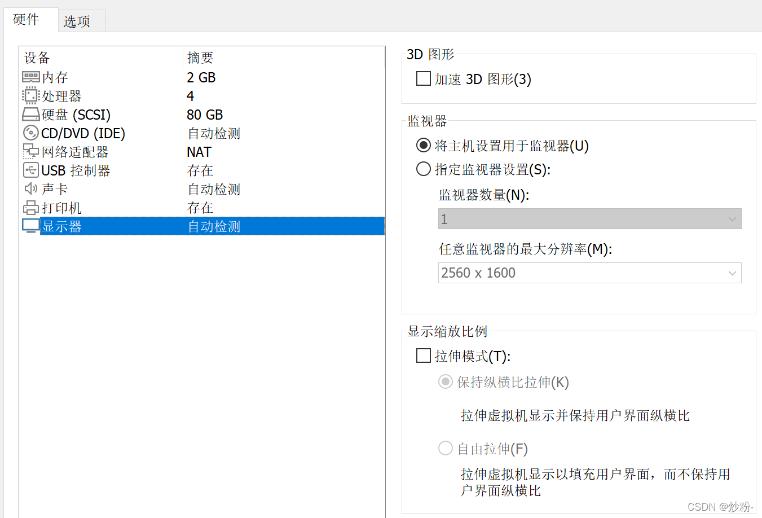Click the 摘要 column header

point(284,58)
